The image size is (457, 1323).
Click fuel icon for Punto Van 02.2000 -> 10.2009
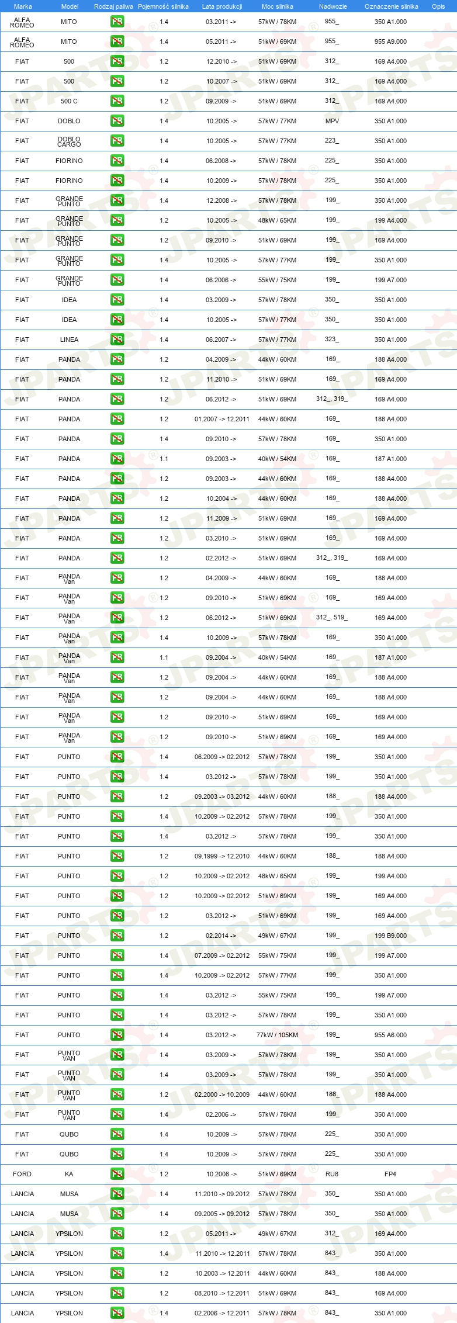pyautogui.click(x=117, y=1095)
